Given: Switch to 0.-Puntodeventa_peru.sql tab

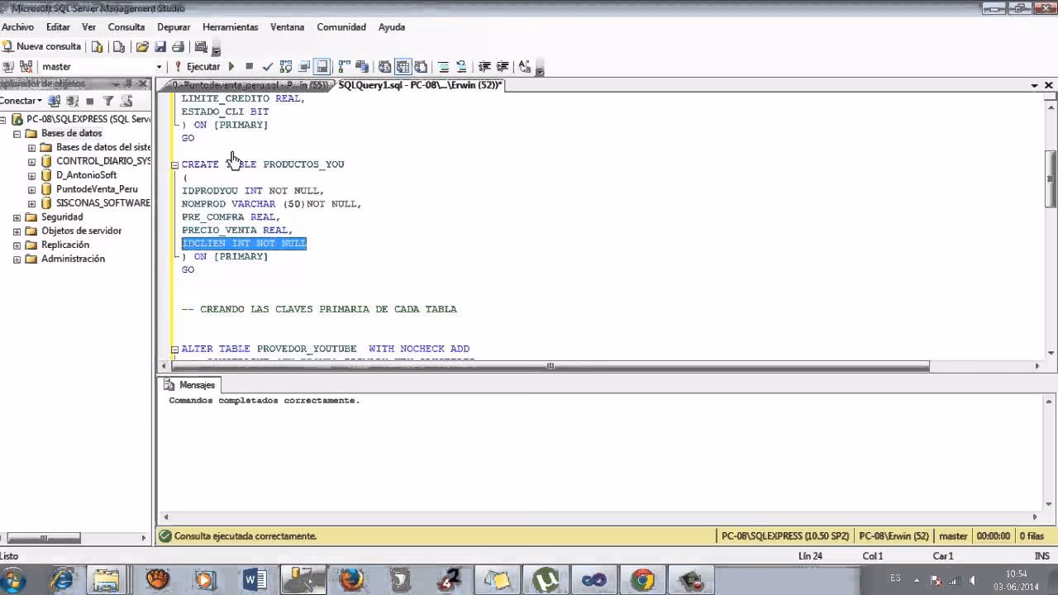Looking at the screenshot, I should point(250,85).
